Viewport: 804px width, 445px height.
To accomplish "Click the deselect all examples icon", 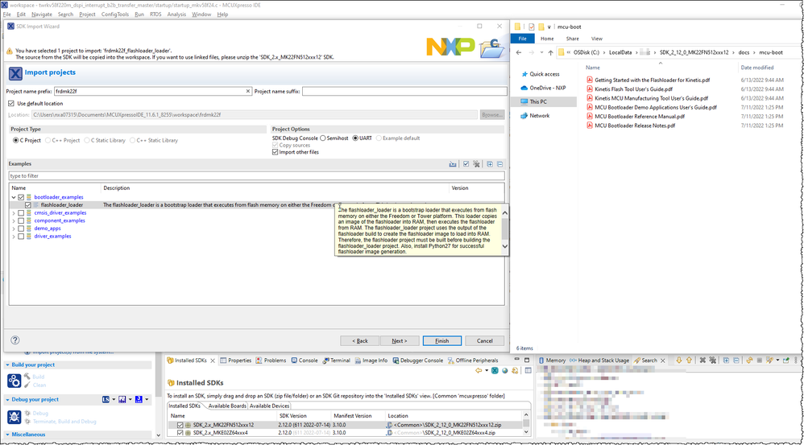I will point(476,164).
